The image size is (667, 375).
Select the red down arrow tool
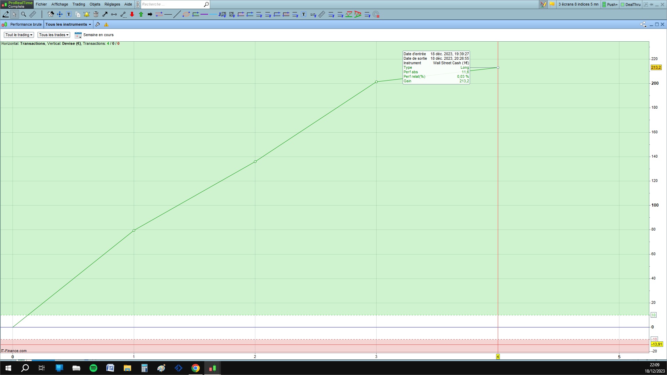(132, 14)
